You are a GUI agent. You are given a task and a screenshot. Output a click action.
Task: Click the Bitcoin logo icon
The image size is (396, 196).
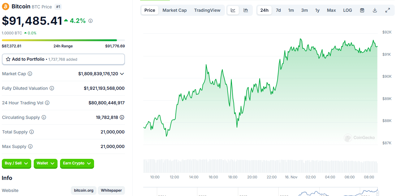pyautogui.click(x=6, y=7)
